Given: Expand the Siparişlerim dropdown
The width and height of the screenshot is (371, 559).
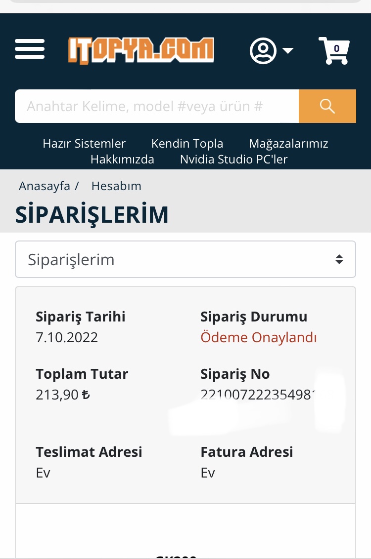Looking at the screenshot, I should tap(185, 259).
